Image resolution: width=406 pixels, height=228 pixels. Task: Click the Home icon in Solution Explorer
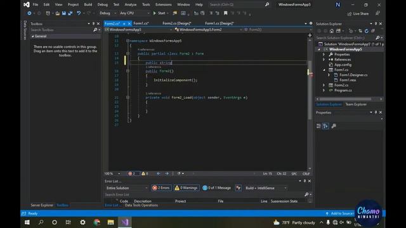point(332,31)
